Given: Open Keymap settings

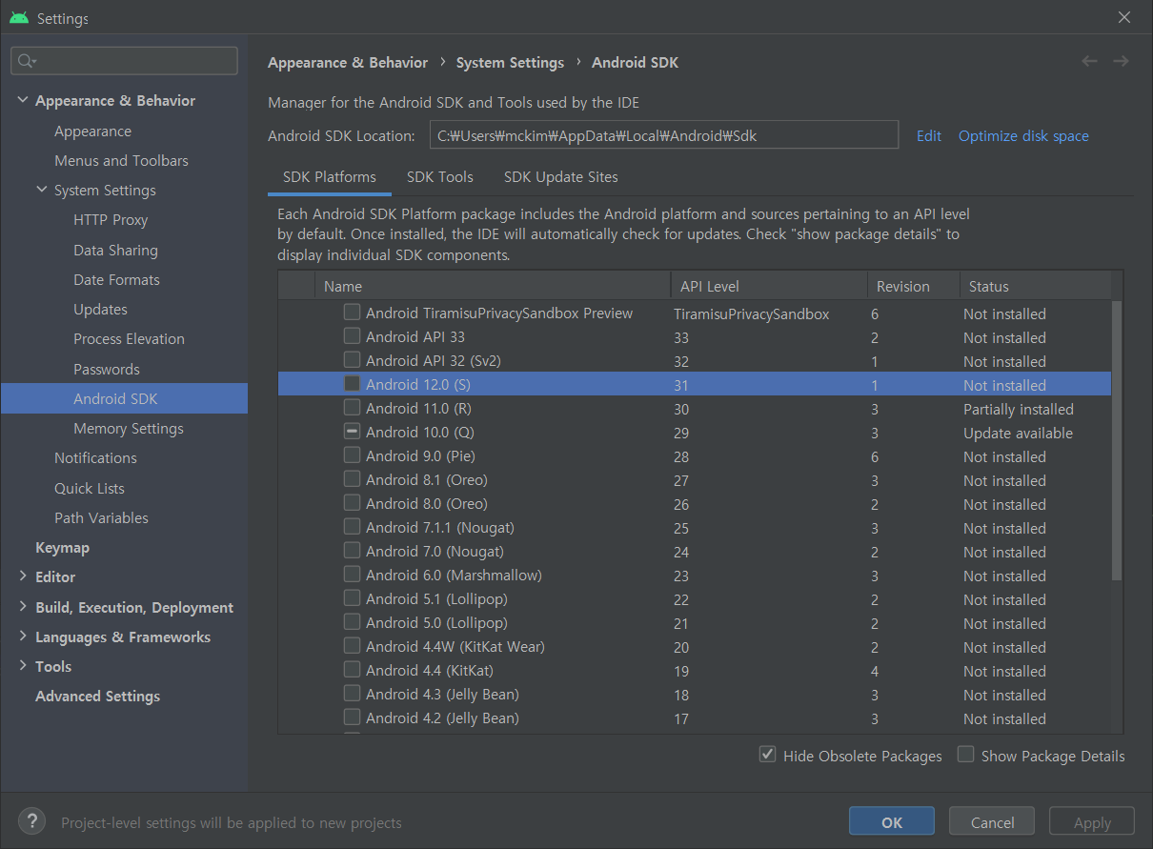Looking at the screenshot, I should [62, 547].
